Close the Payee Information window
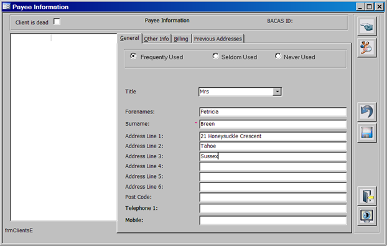The width and height of the screenshot is (387, 246). point(380,7)
